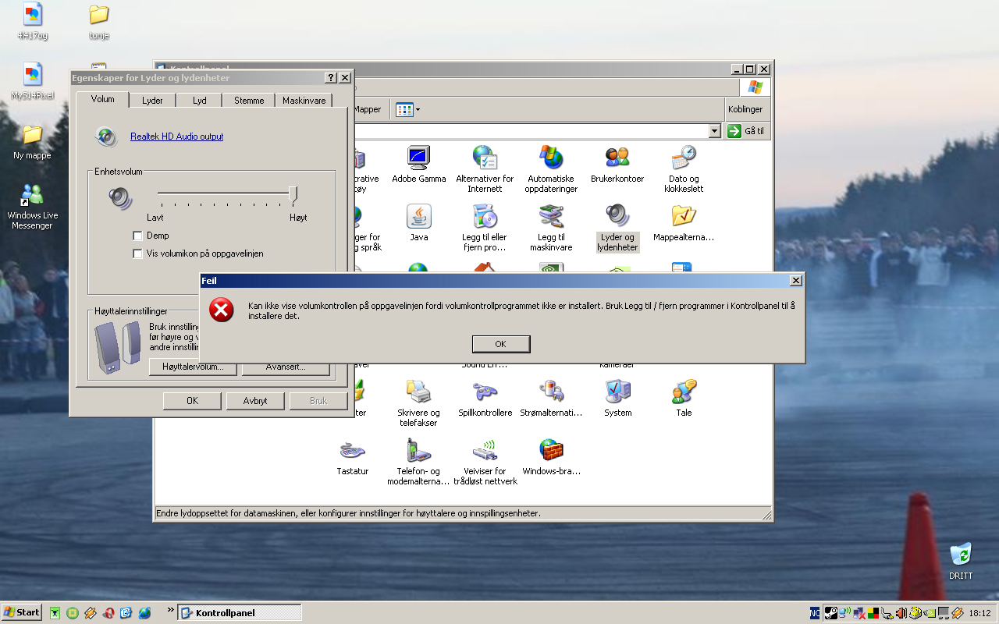Viewport: 999px width, 624px height.
Task: Open Windows-brannmur firewall icon
Action: (x=551, y=451)
